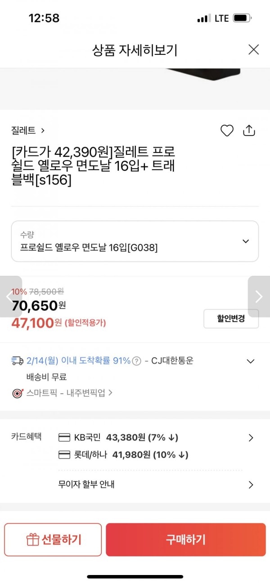The width and height of the screenshot is (270, 584).
Task: Tap the product image thumbnail at top
Action: (135, 89)
